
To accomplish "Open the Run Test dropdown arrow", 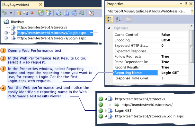I will click(x=11, y=13).
